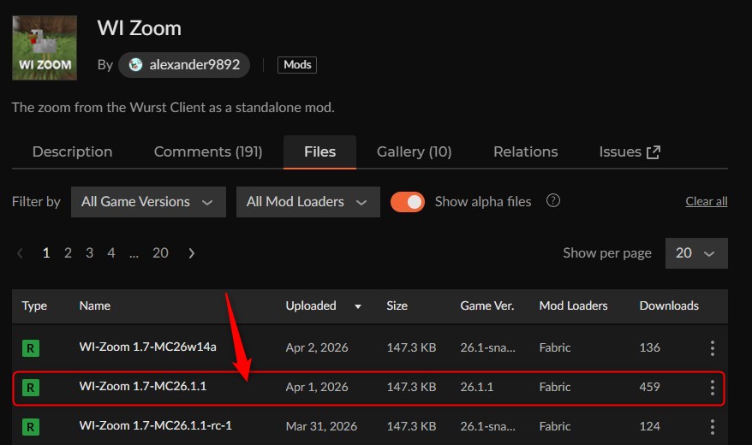Screen dimensions: 752x445
Task: Toggle the Show alpha files switch
Action: 408,202
